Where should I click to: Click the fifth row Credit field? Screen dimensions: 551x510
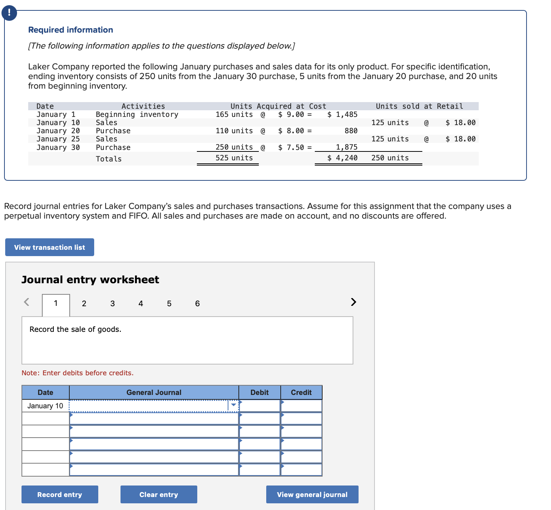[301, 457]
